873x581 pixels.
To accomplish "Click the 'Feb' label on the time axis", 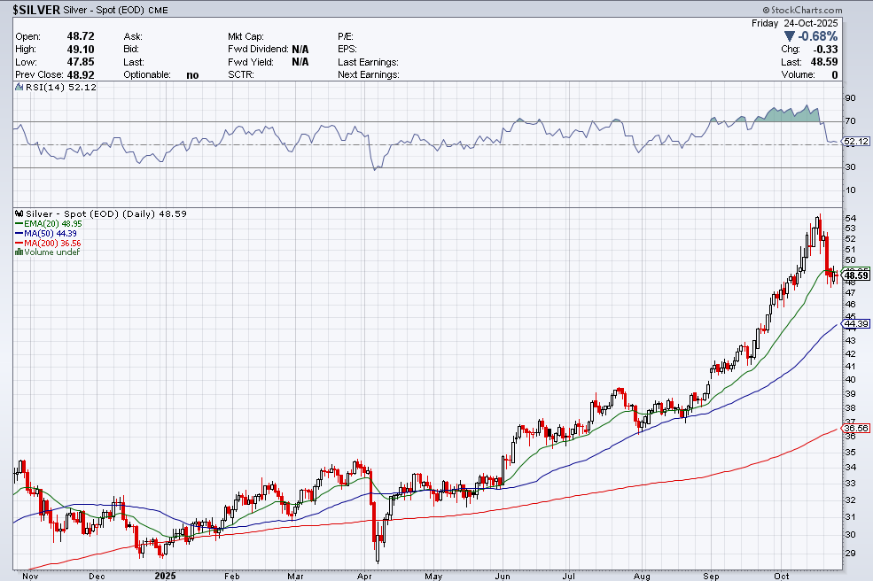I will [232, 576].
